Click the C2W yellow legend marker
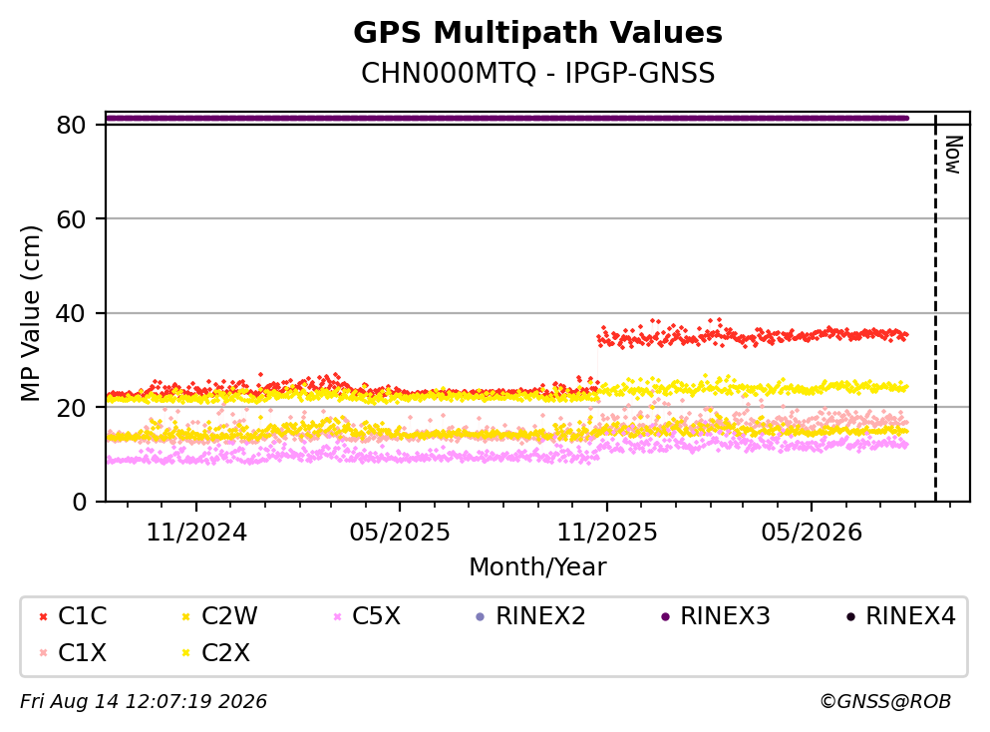 coord(186,616)
